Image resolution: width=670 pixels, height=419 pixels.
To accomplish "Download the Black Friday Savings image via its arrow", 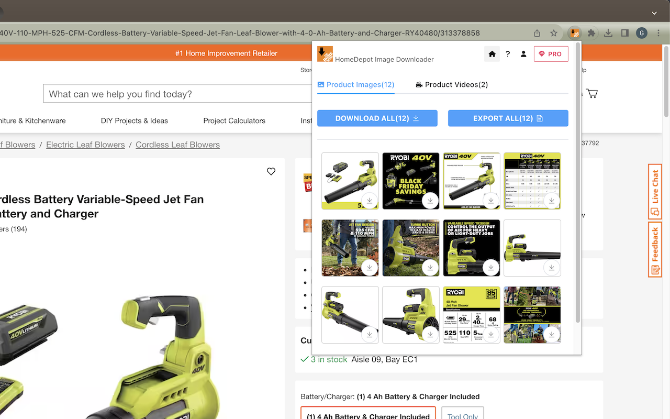I will click(x=430, y=200).
